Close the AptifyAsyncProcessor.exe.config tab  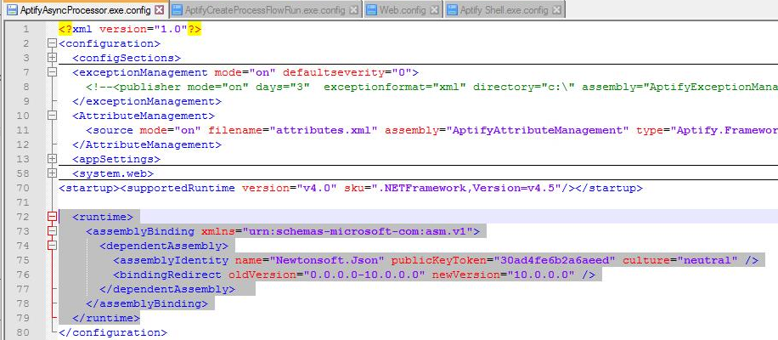click(159, 9)
